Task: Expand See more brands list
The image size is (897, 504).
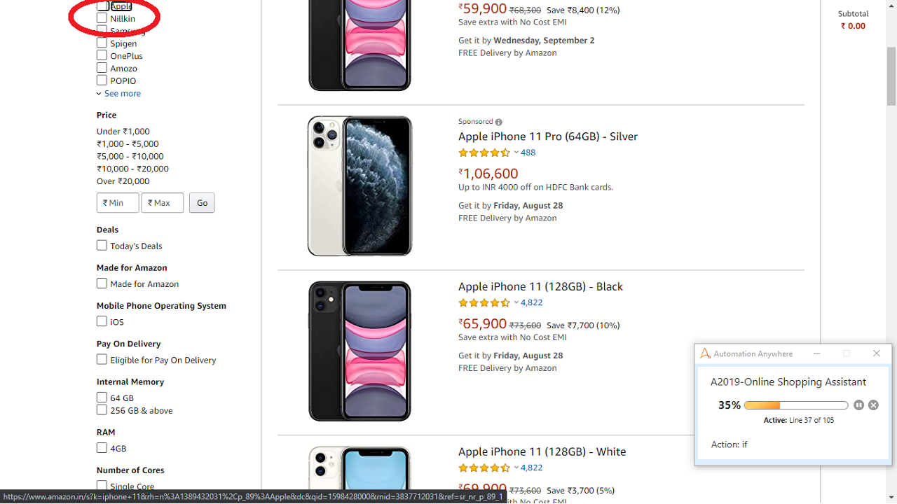Action: 122,94
